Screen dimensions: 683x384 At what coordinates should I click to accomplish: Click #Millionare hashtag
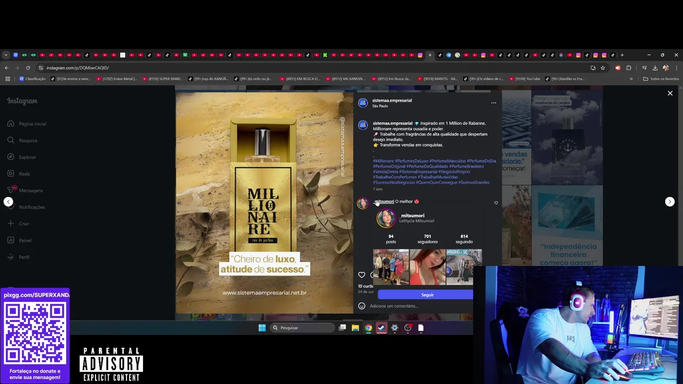[383, 161]
